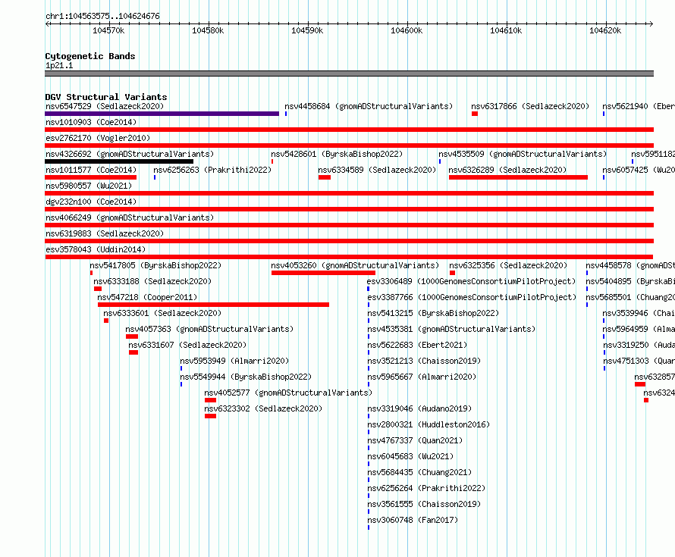Screen dimensions: 675x557
Task: Click the 104610k ruler position label
Action: pos(506,30)
